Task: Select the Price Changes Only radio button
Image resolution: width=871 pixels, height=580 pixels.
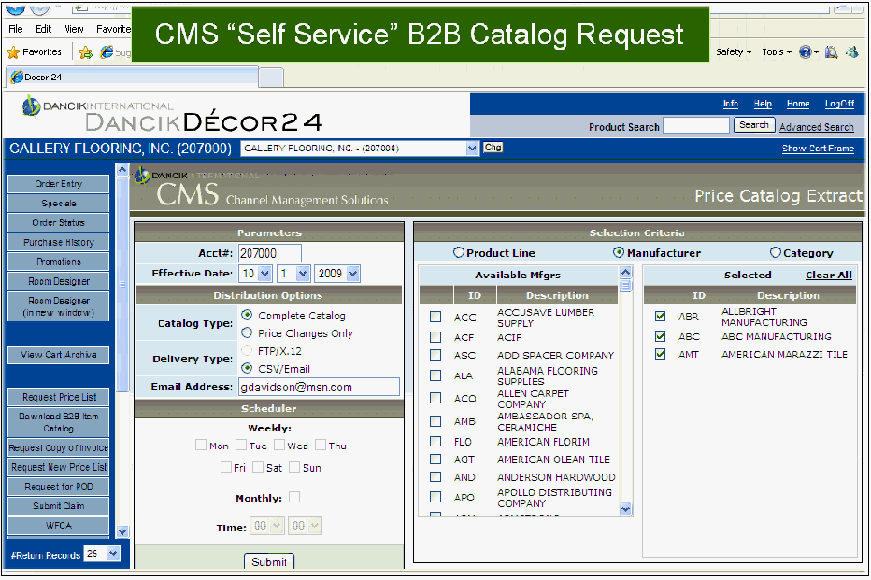Action: click(248, 332)
